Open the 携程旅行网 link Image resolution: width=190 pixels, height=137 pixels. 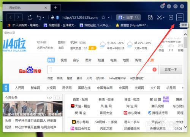pyautogui.click(x=158, y=113)
